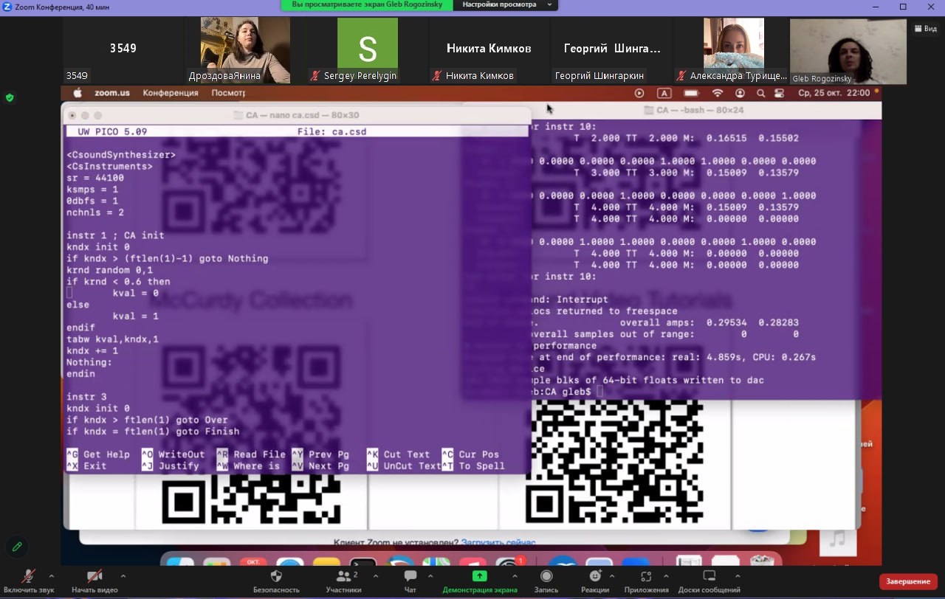Expand video options arrow next to camera
The image size is (945, 599).
click(x=123, y=576)
